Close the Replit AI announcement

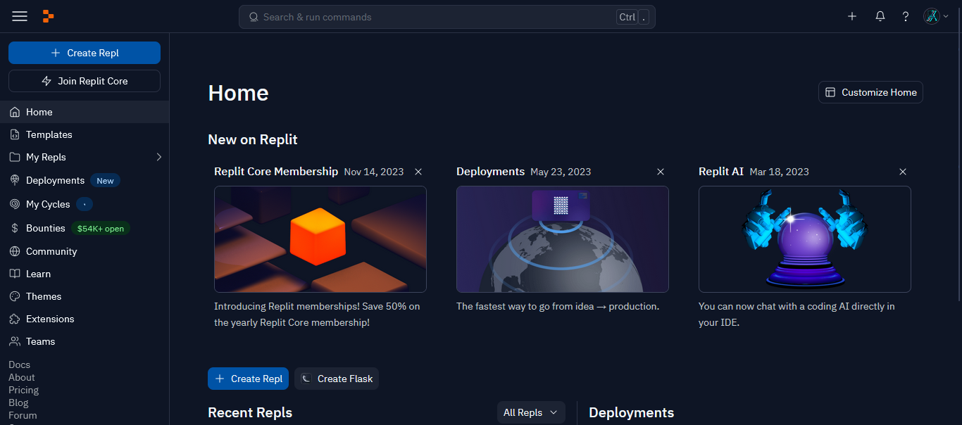click(x=903, y=172)
